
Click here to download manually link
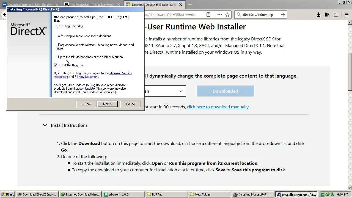click(x=218, y=107)
